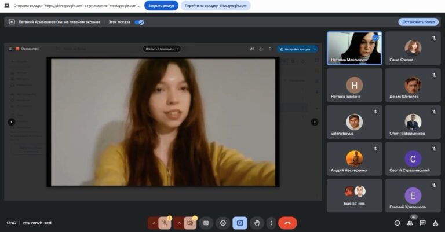The image size is (445, 232).
Task: Open video settings arrow beside camera
Action: (179, 223)
